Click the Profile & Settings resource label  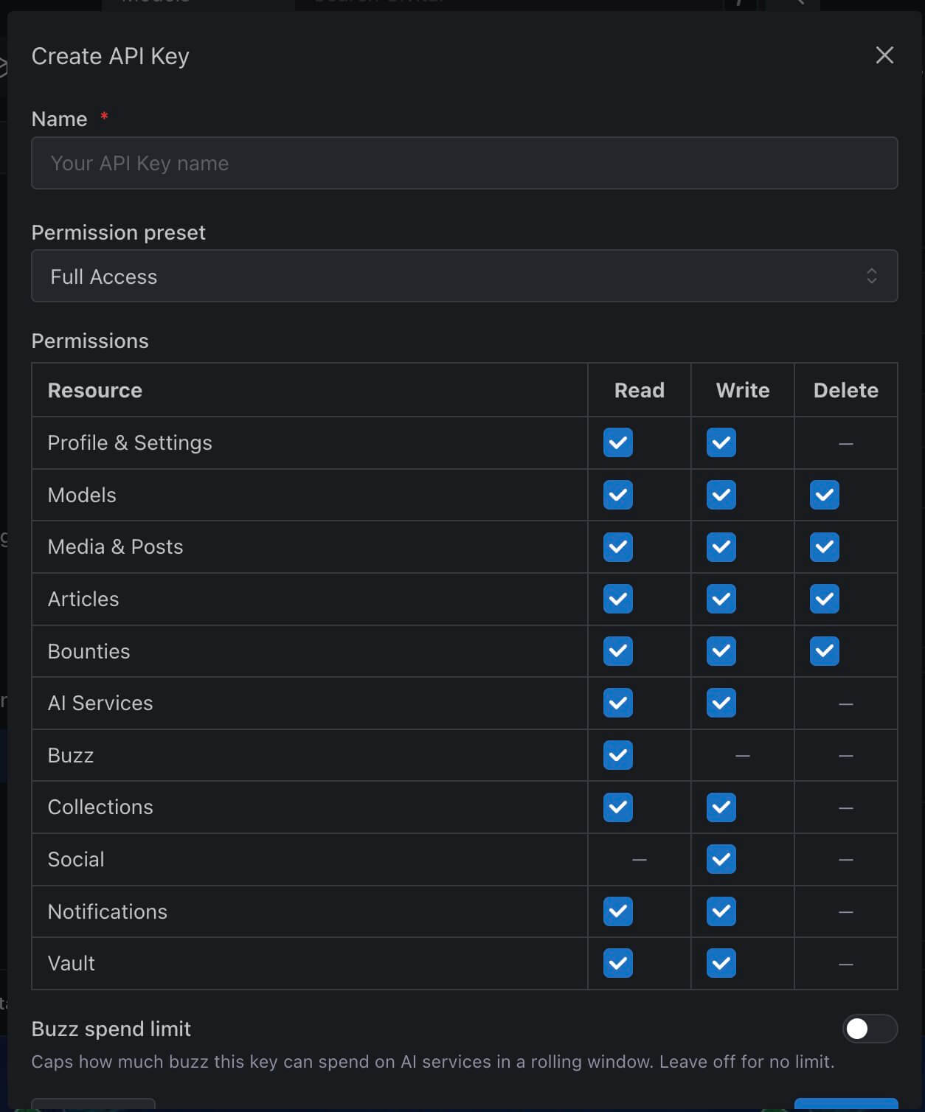point(130,442)
